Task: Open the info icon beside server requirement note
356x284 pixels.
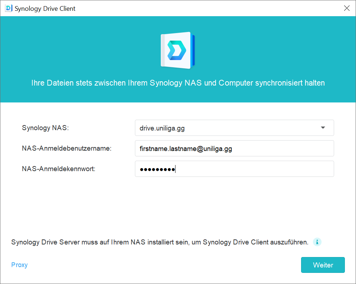Action: [x=317, y=242]
